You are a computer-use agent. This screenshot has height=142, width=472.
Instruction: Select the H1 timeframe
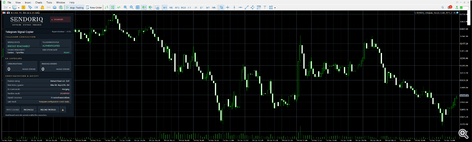pos(189,7)
